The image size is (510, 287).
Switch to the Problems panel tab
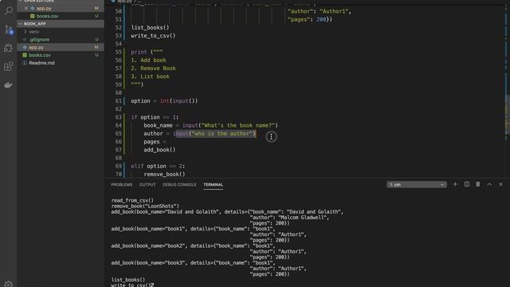(x=122, y=184)
